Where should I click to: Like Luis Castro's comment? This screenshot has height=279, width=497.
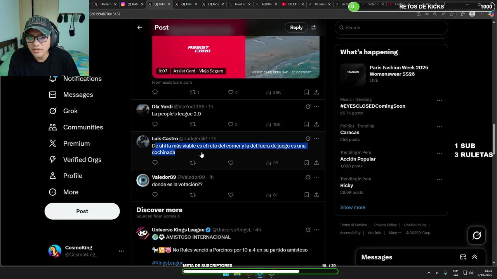pyautogui.click(x=231, y=163)
